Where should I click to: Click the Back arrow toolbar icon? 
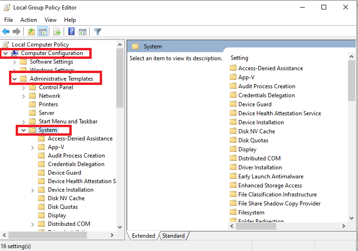[6, 32]
